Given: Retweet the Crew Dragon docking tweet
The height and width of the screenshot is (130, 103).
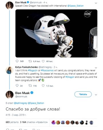Looking at the screenshot, I should [x=30, y=61].
